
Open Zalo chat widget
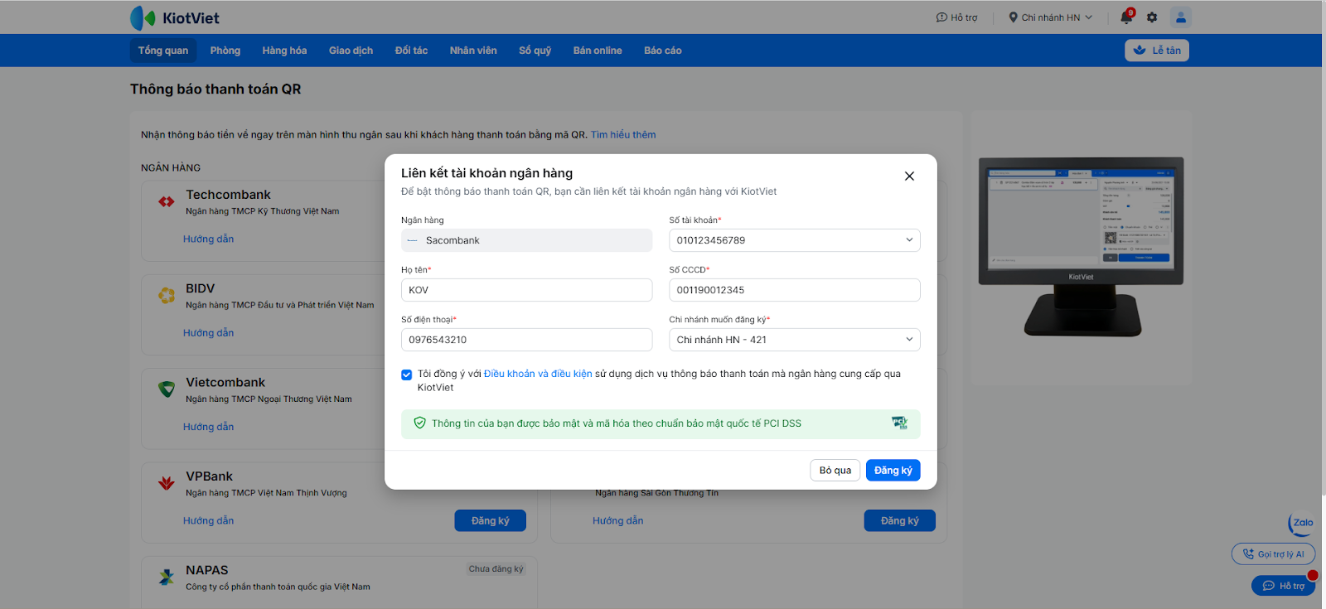click(1301, 523)
